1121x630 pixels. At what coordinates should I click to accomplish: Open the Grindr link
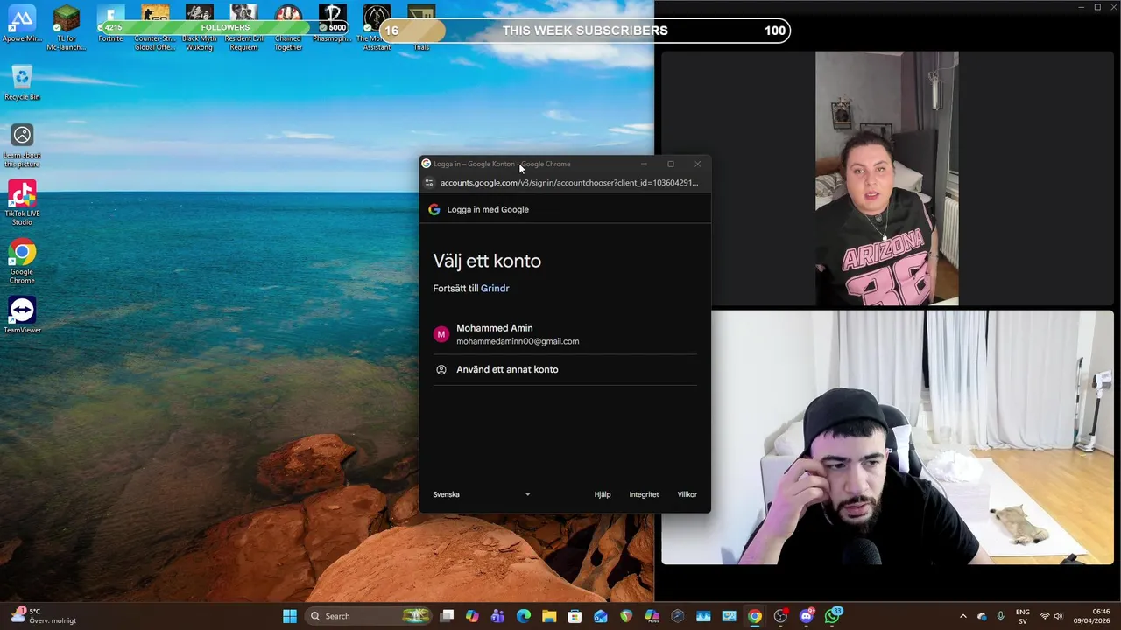tap(495, 288)
